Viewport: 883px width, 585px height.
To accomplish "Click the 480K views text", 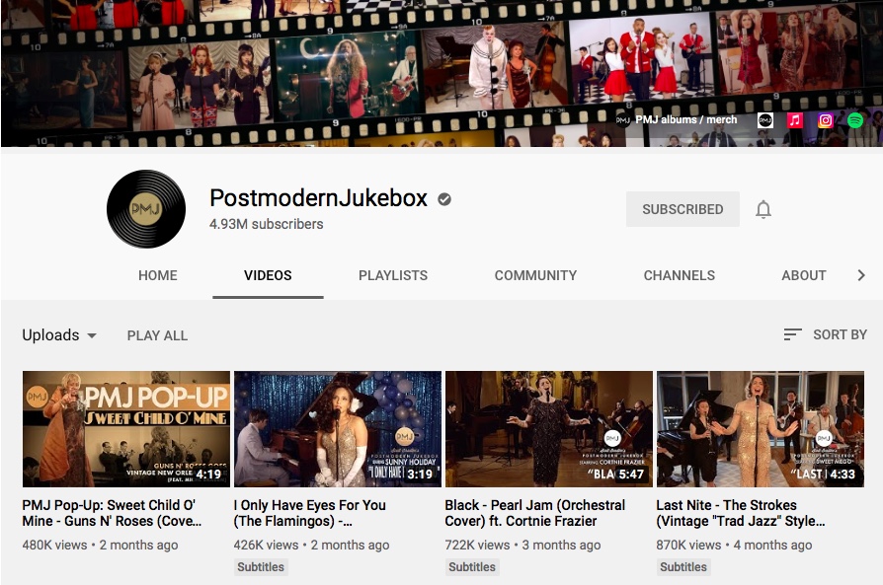I will pos(54,546).
